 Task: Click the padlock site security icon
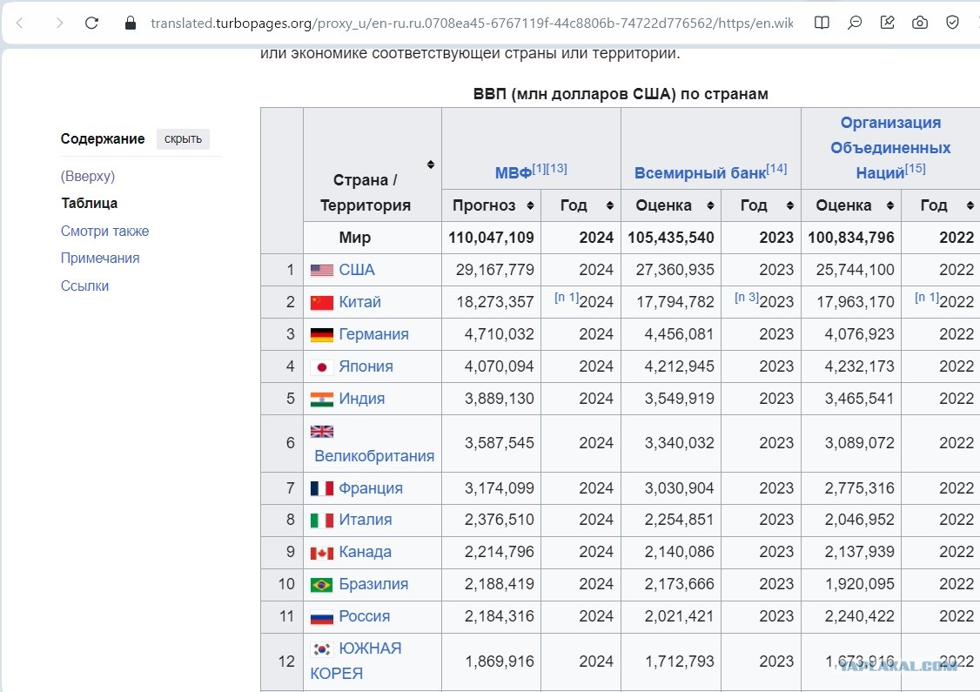130,24
